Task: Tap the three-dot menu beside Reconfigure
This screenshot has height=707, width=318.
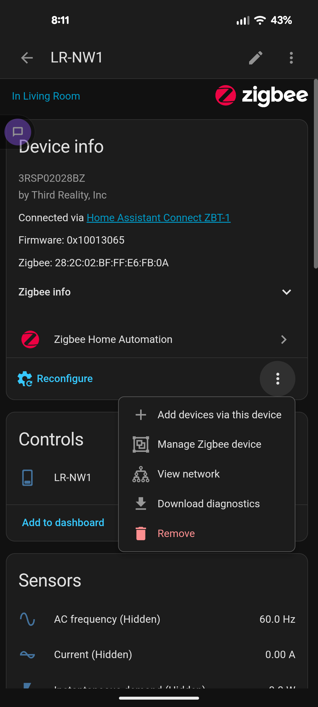Action: coord(277,379)
